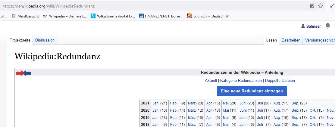Switch to Projektseite tab
This screenshot has height=127, width=335.
20,40
